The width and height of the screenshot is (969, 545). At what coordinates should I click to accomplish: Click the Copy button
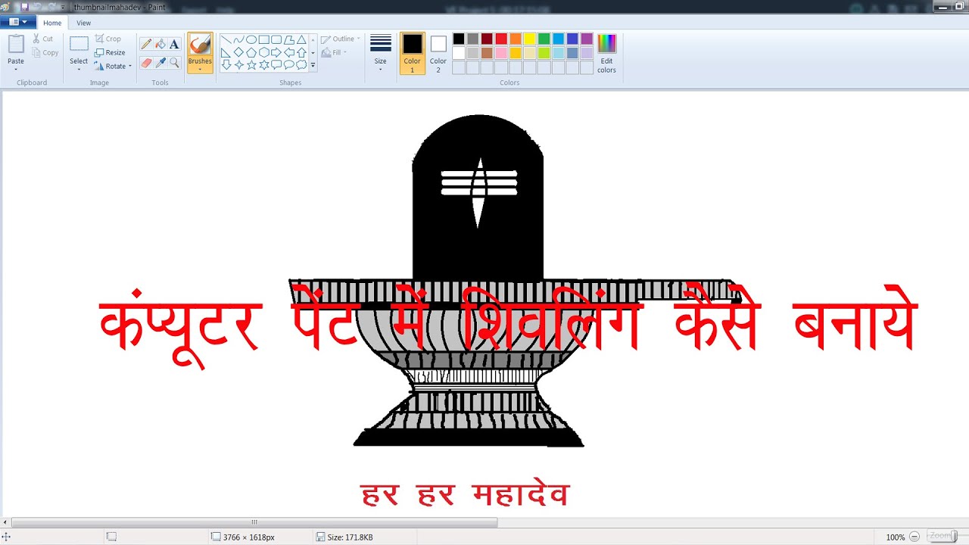(45, 53)
